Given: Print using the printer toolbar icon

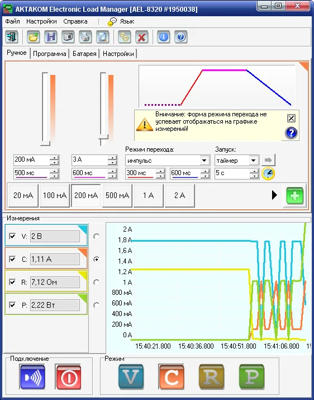Looking at the screenshot, I should (85, 37).
